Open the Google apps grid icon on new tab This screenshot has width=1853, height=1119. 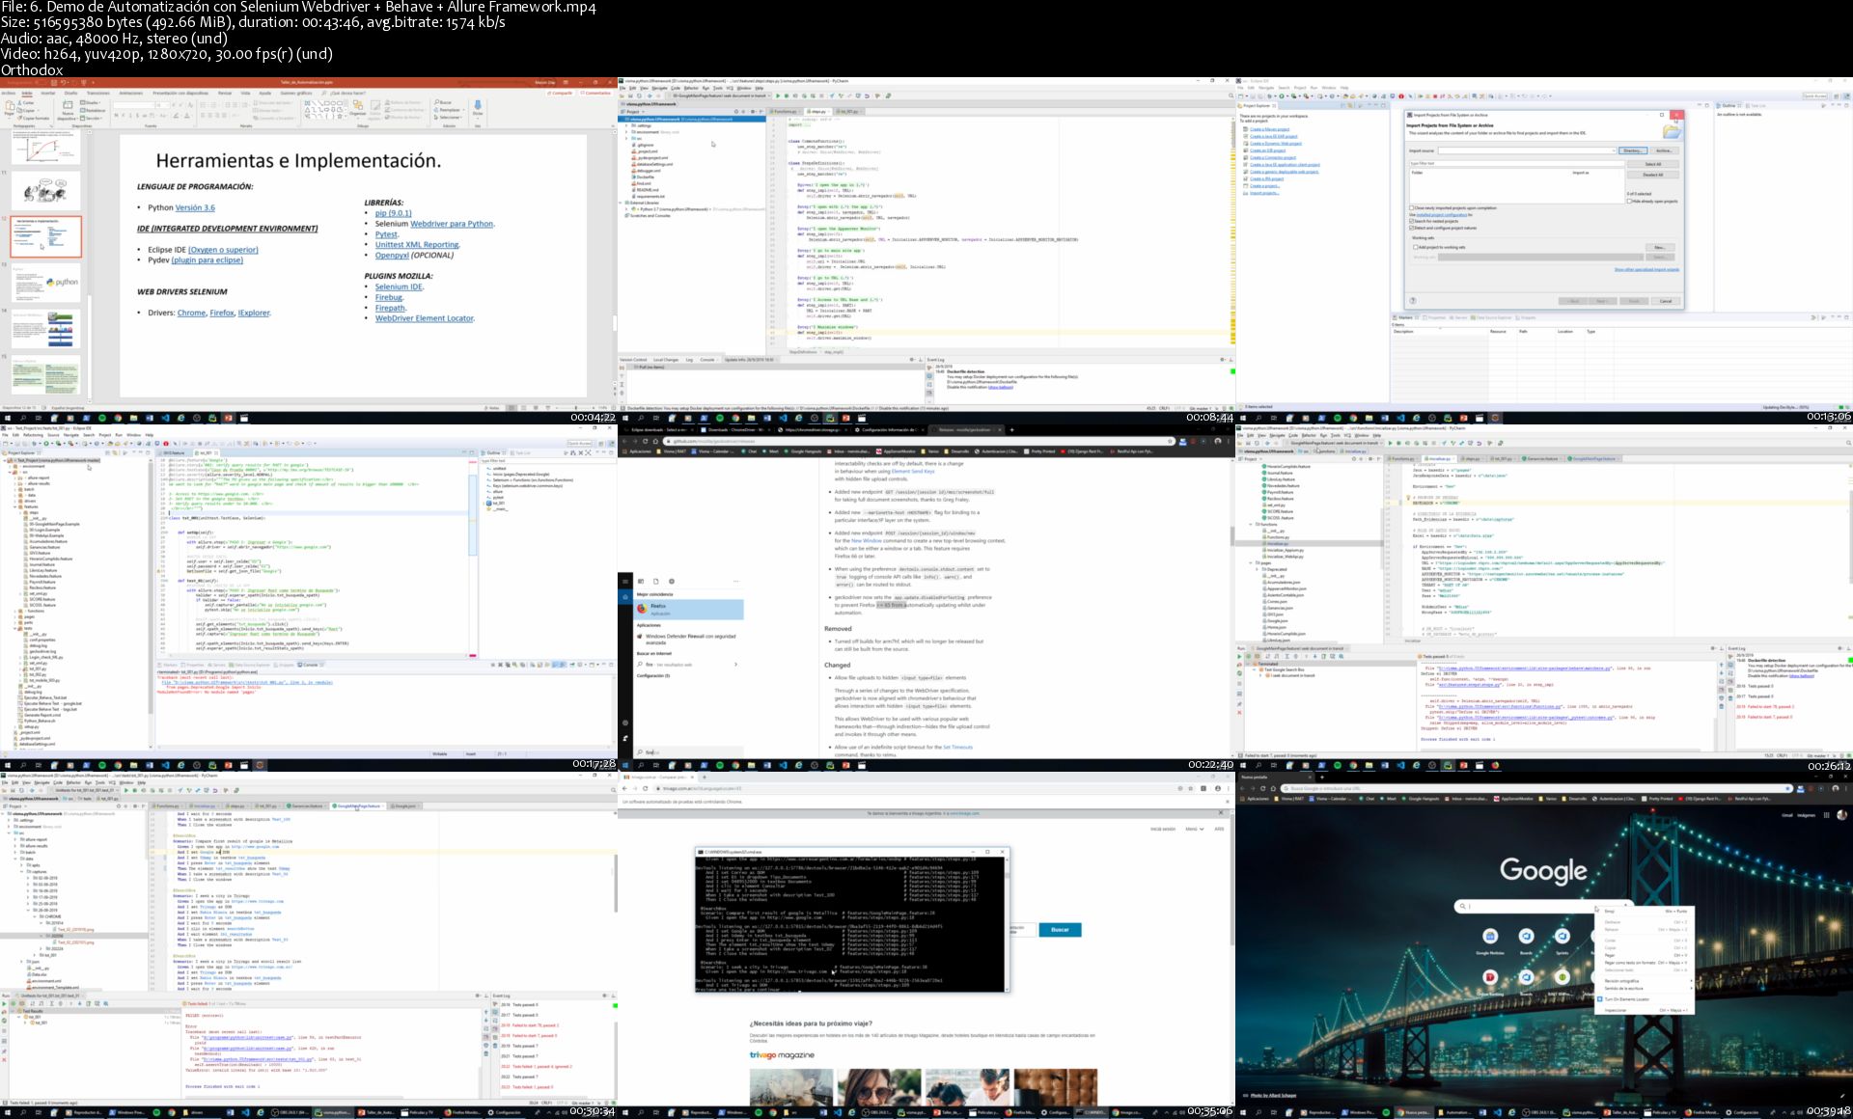1825,815
